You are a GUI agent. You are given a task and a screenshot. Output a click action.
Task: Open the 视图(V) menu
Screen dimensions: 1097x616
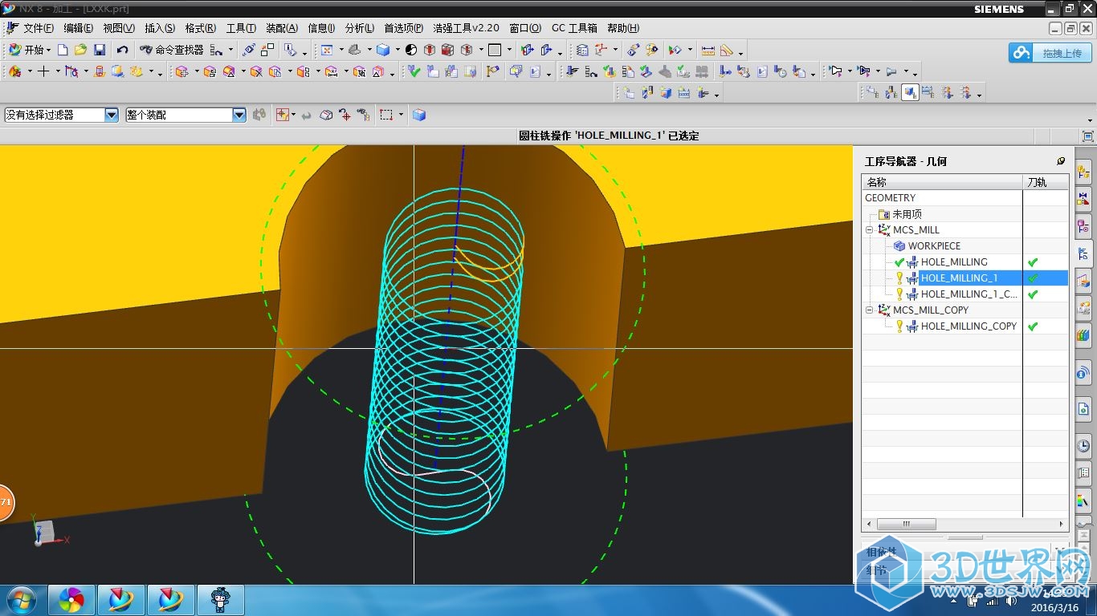[119, 28]
